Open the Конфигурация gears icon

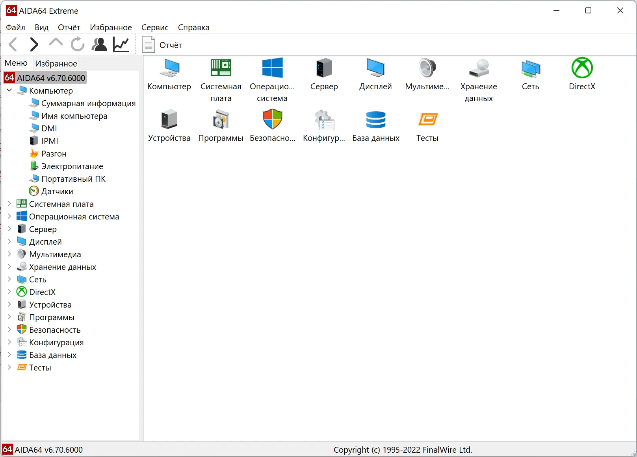(x=324, y=122)
